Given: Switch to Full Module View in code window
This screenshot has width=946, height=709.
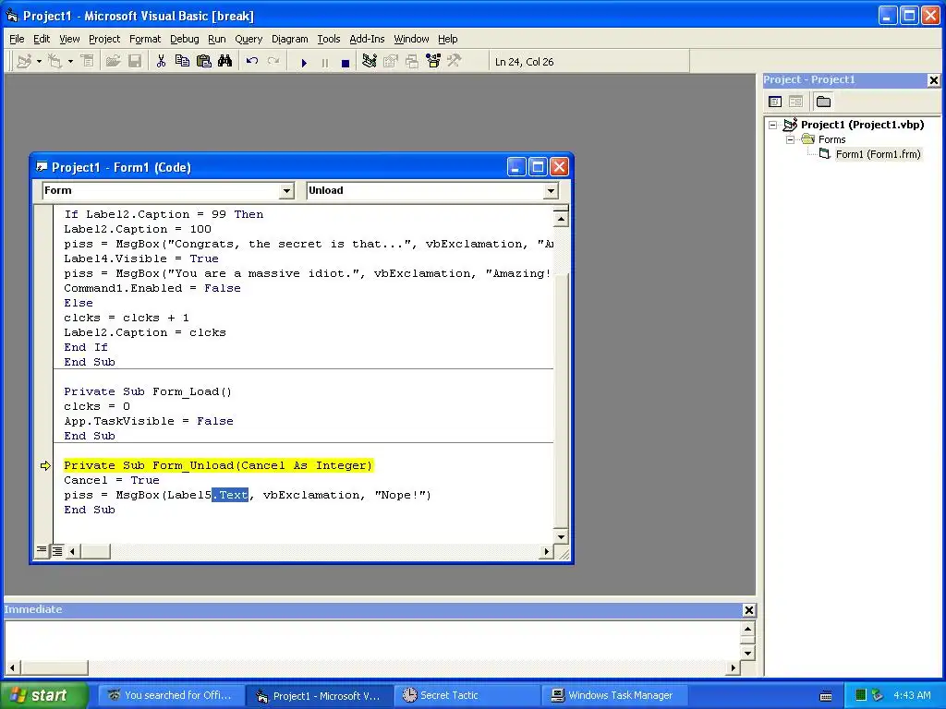Looking at the screenshot, I should point(56,550).
